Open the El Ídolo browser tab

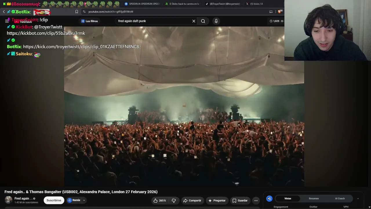tap(182, 4)
